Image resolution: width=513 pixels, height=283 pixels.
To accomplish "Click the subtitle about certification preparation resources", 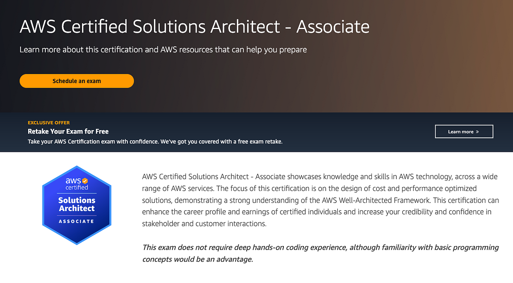I will click(x=162, y=50).
